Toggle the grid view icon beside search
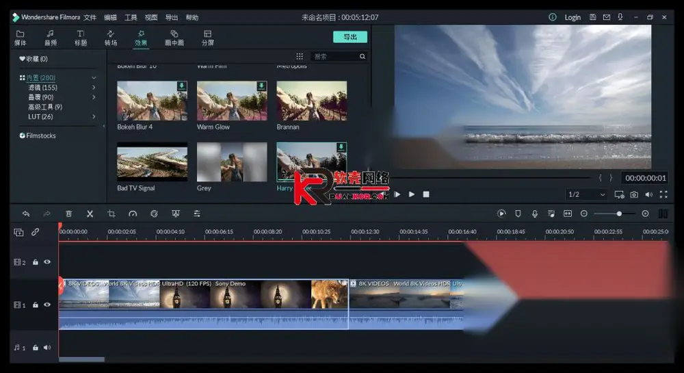 click(300, 56)
